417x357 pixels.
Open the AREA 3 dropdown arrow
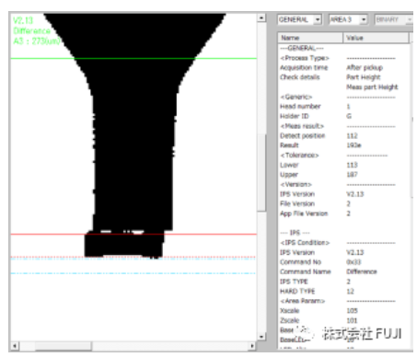(x=364, y=19)
